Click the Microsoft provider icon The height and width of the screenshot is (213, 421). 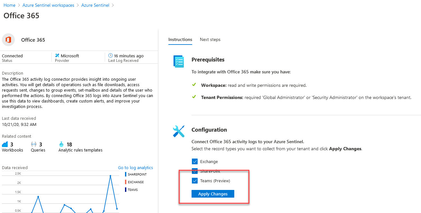click(x=57, y=55)
